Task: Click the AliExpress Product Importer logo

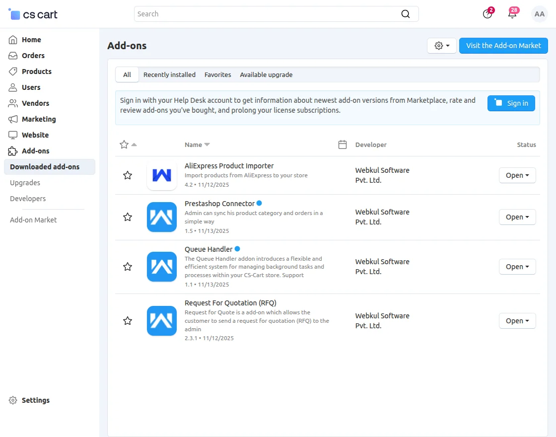Action: (162, 175)
